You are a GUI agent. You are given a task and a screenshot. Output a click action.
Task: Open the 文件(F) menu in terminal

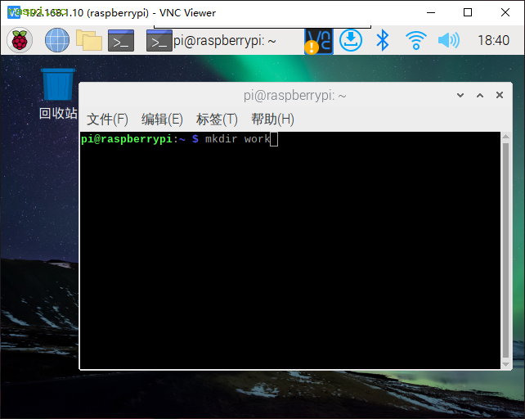[107, 119]
